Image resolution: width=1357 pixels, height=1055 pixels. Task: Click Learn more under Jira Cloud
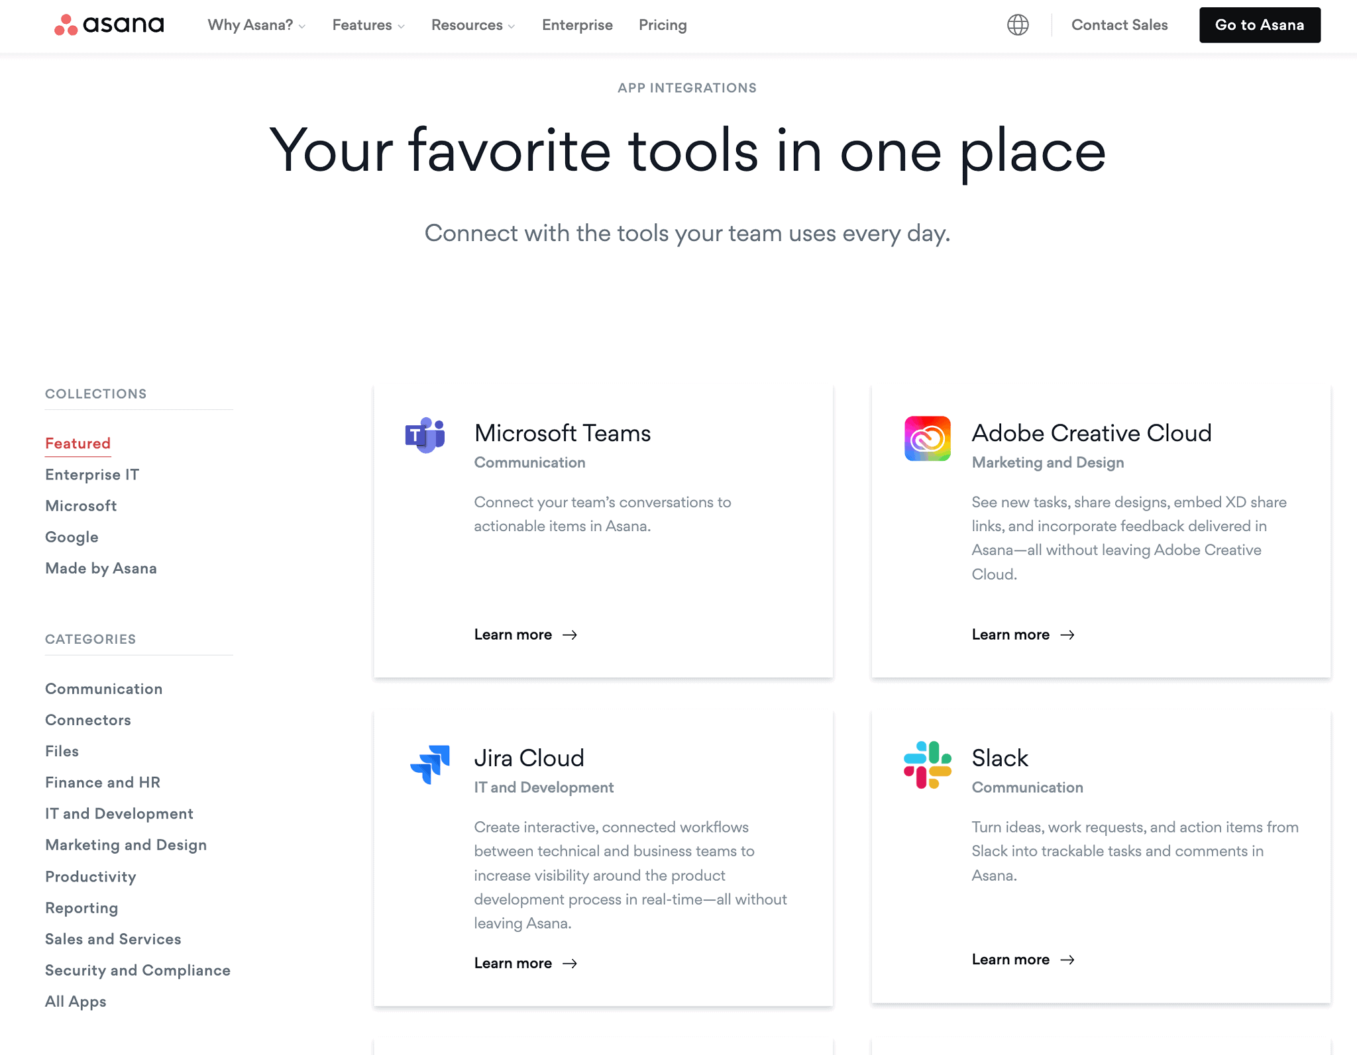click(513, 964)
